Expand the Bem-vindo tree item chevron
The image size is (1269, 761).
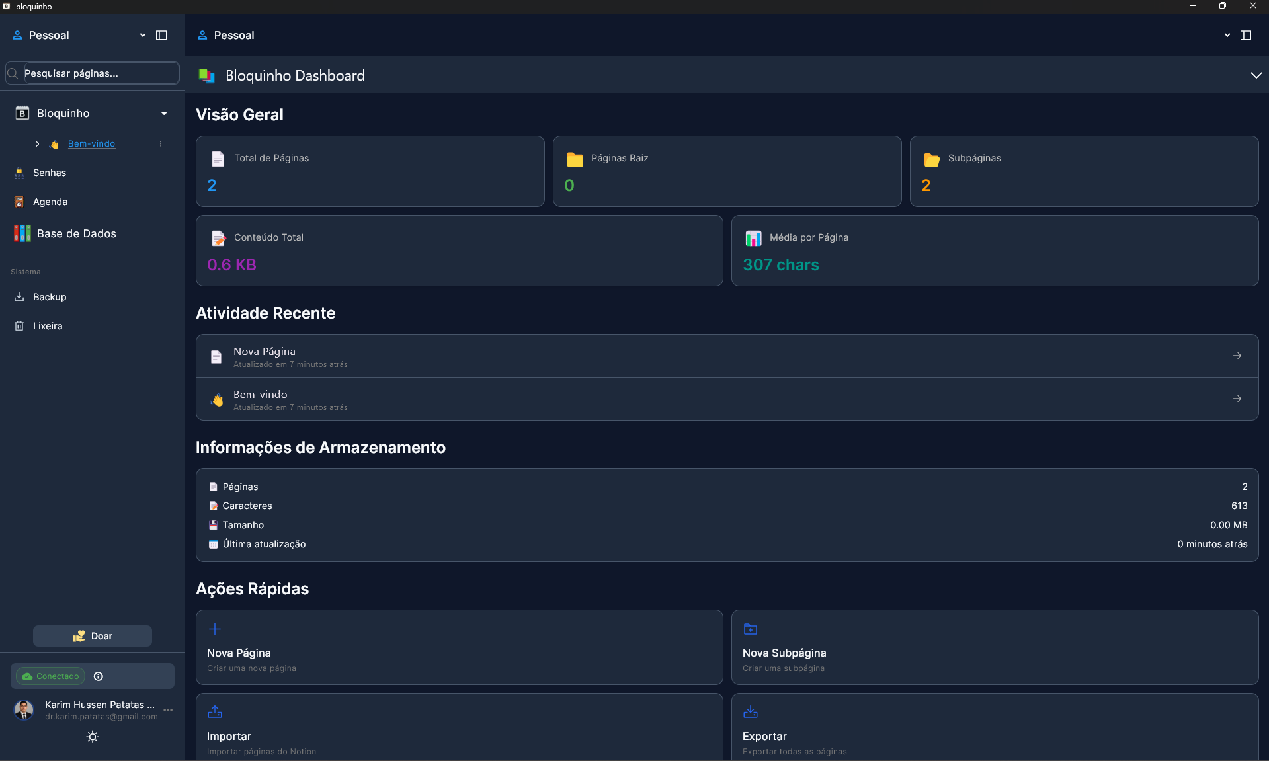coord(37,144)
